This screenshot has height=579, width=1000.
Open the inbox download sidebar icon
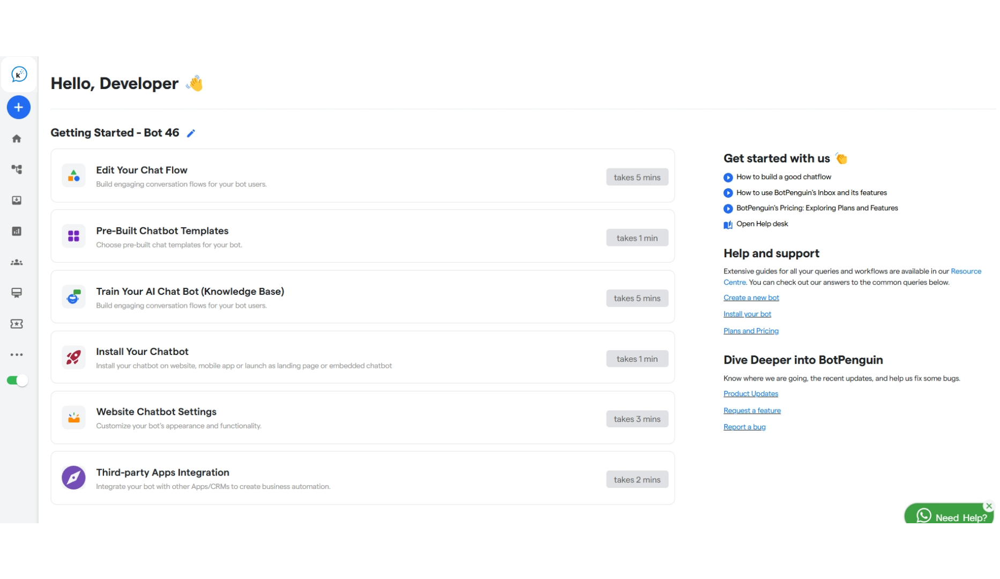point(17,201)
